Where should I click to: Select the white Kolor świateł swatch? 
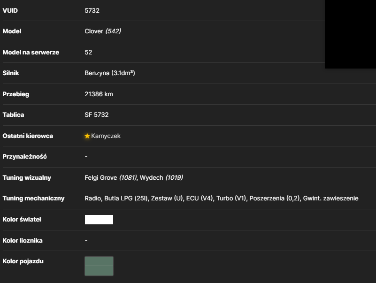[x=99, y=220]
